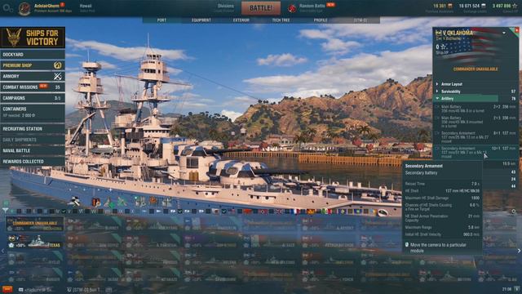Open the Containers entry
This screenshot has width=522, height=294.
click(33, 113)
